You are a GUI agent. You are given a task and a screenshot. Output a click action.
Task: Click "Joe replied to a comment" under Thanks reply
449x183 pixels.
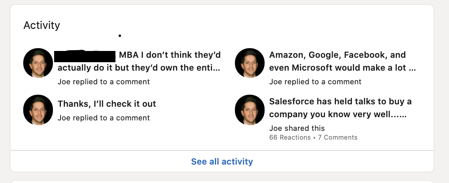pyautogui.click(x=103, y=118)
